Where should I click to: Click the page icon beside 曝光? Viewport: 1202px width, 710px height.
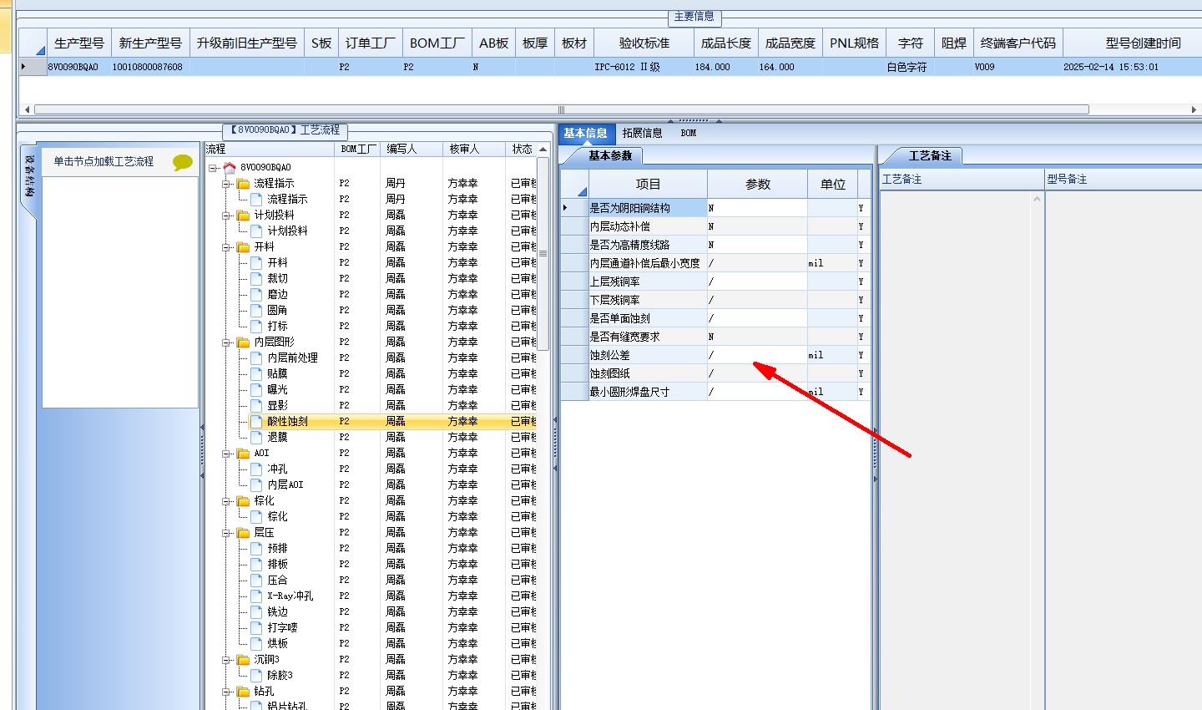tap(257, 389)
